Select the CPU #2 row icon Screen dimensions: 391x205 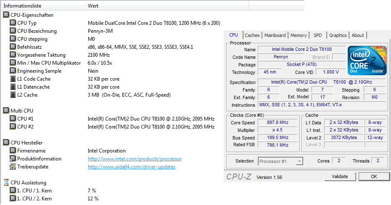point(13,126)
